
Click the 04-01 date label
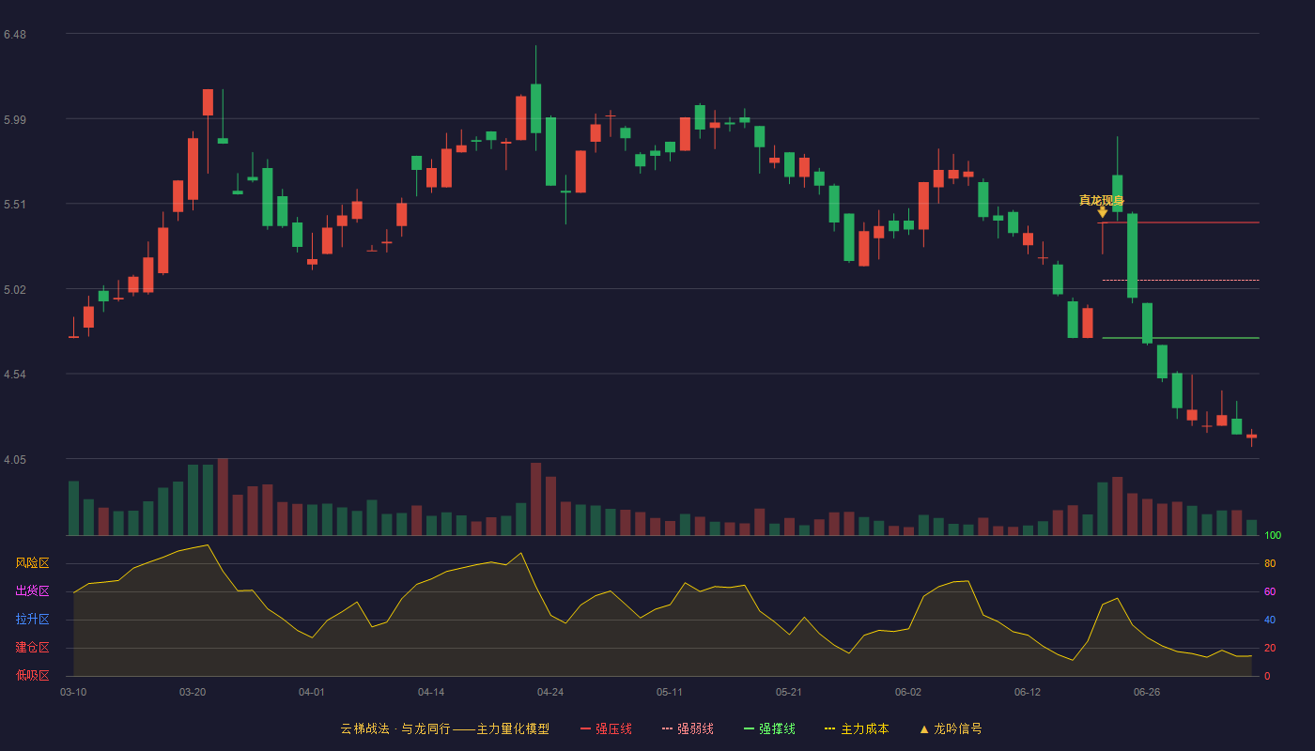[x=312, y=692]
